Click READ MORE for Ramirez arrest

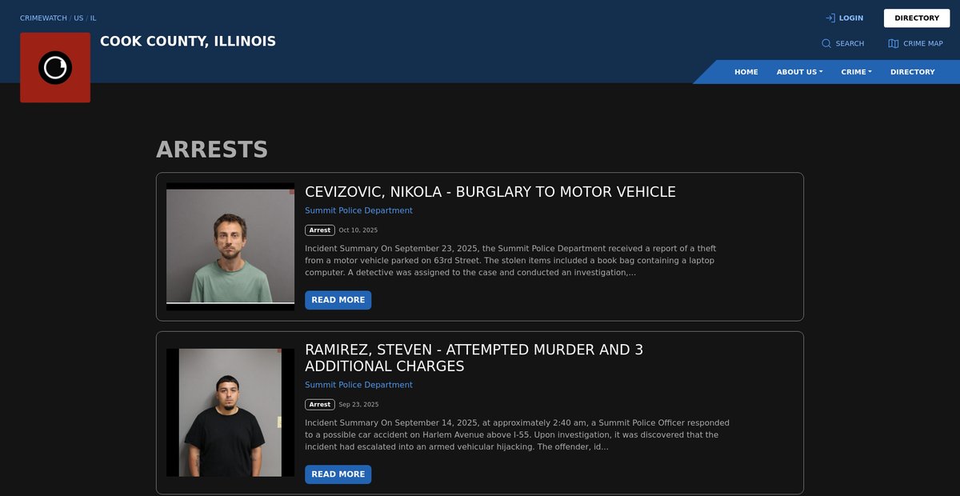coord(338,474)
